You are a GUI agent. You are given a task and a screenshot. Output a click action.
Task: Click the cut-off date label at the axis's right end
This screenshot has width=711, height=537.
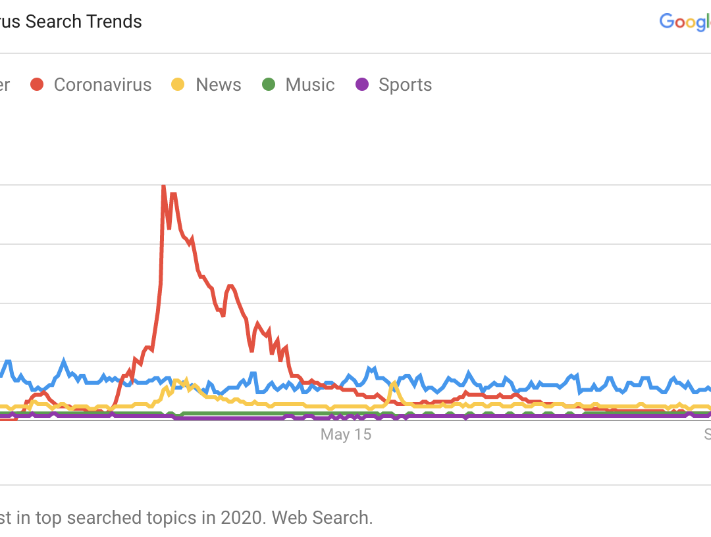(707, 434)
